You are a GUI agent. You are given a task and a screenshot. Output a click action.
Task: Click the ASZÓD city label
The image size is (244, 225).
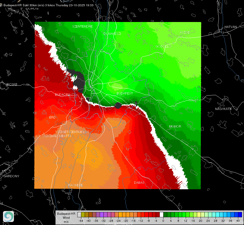pos(185,32)
